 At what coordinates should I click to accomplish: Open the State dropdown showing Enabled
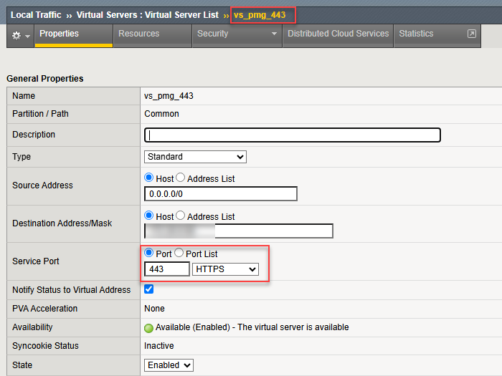(169, 365)
